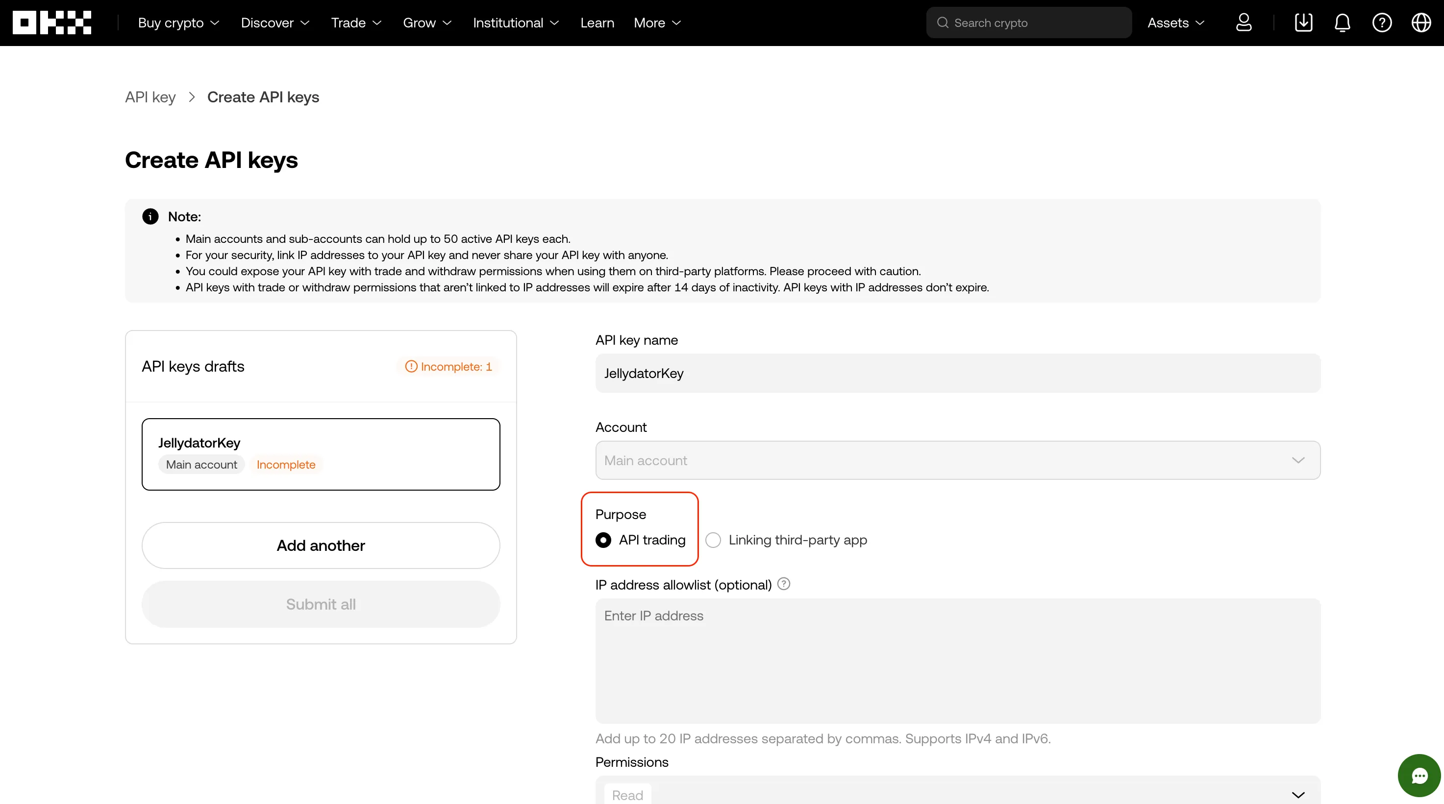Expand the Discover menu
Image resolution: width=1444 pixels, height=804 pixels.
(274, 23)
